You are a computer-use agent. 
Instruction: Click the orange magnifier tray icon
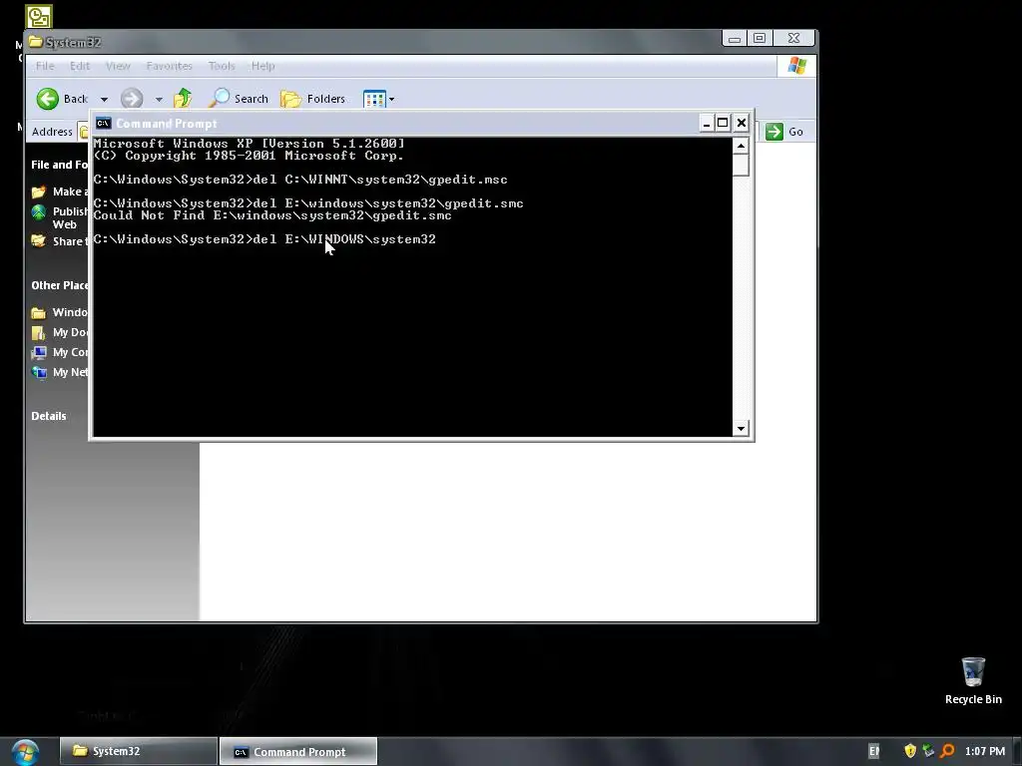pyautogui.click(x=948, y=751)
